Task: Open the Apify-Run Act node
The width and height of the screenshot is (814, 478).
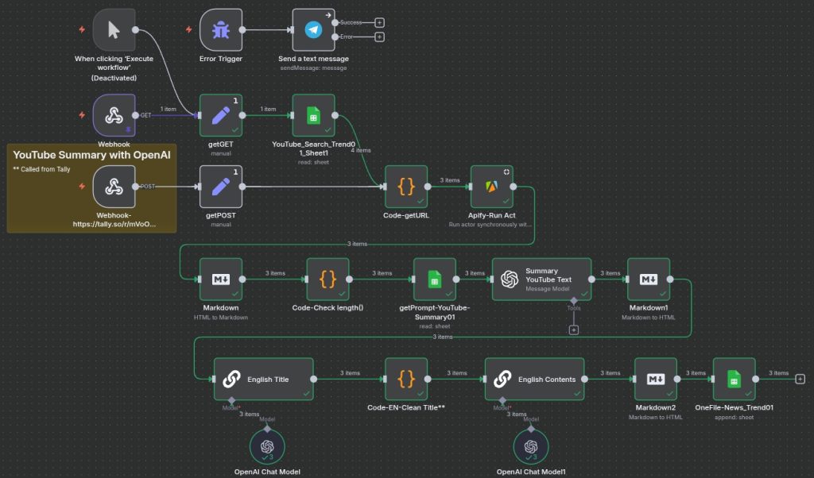Action: pyautogui.click(x=491, y=187)
